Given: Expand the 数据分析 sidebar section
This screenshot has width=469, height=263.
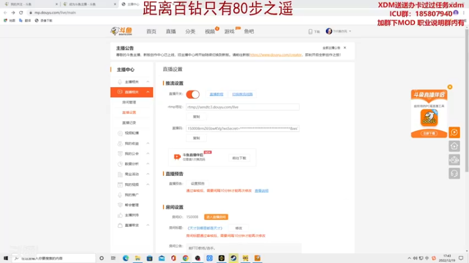Looking at the screenshot, I should pyautogui.click(x=148, y=164).
